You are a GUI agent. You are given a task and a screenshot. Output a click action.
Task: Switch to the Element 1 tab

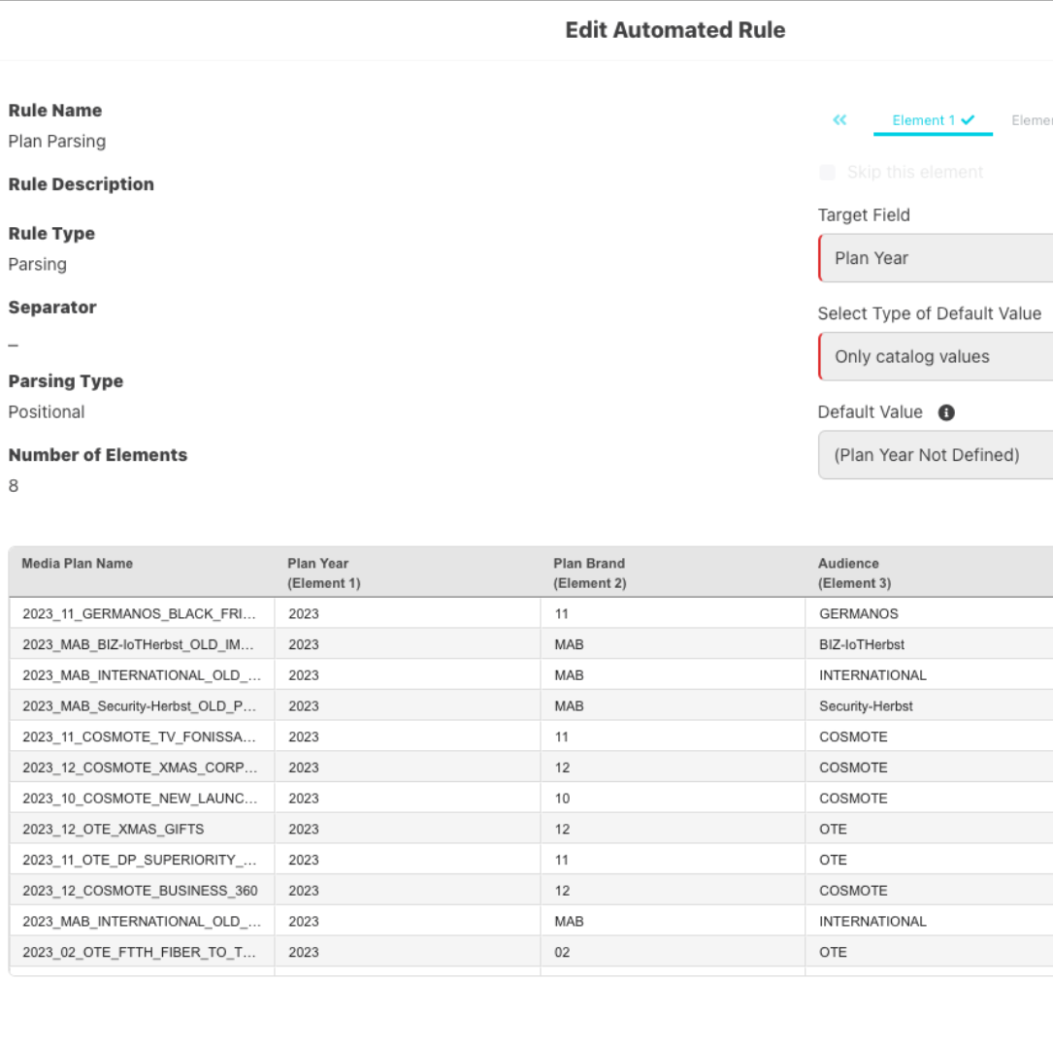tap(923, 120)
